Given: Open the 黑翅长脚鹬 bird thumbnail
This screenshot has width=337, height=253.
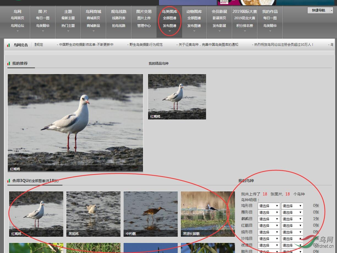Looking at the screenshot, I should pyautogui.click(x=208, y=214).
